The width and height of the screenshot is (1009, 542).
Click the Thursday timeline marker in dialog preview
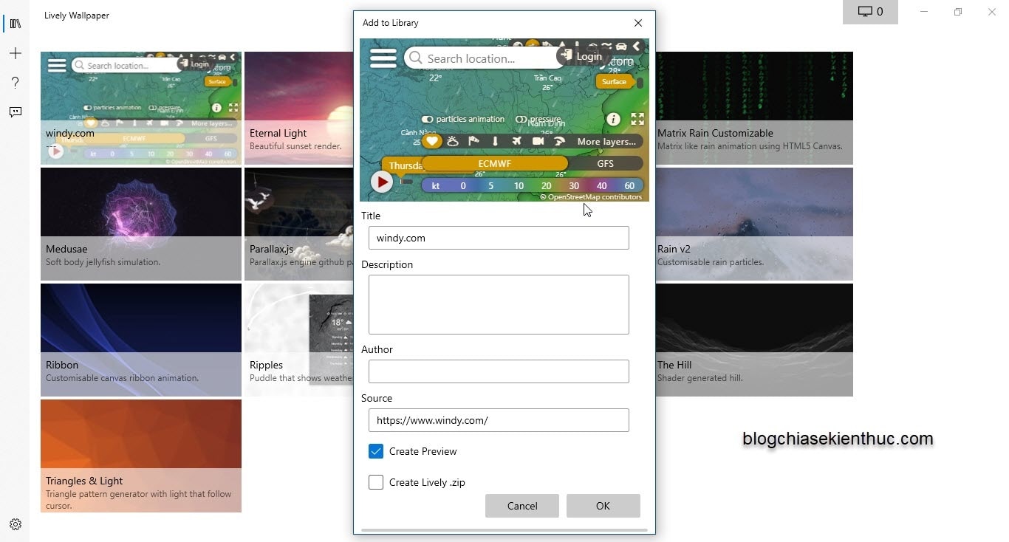[x=403, y=165]
